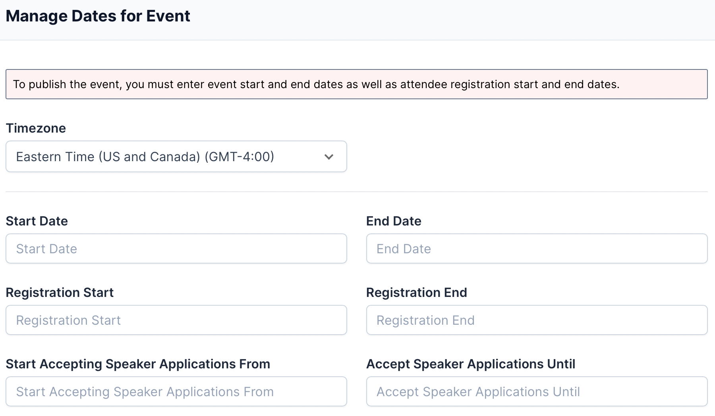Screen dimensions: 715x416
Task: Click Start Accepting Speaker Applications From label
Action: tap(138, 364)
